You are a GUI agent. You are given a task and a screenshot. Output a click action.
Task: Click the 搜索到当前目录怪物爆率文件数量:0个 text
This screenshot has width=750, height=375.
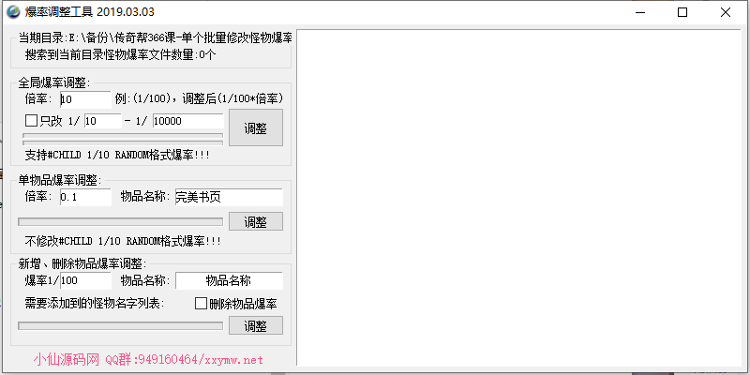tap(121, 55)
